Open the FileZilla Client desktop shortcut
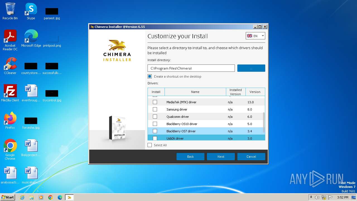The height and width of the screenshot is (201, 357). (x=10, y=93)
